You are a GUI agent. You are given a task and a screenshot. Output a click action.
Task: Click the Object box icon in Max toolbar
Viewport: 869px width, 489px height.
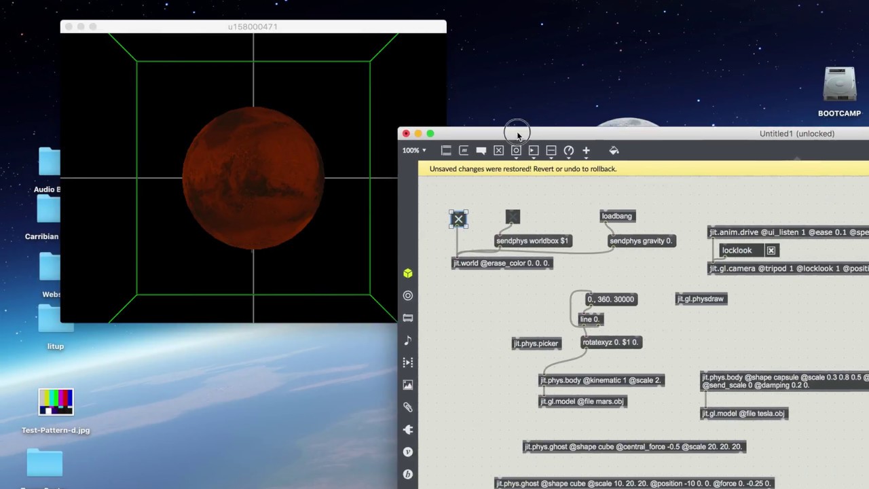click(x=446, y=151)
